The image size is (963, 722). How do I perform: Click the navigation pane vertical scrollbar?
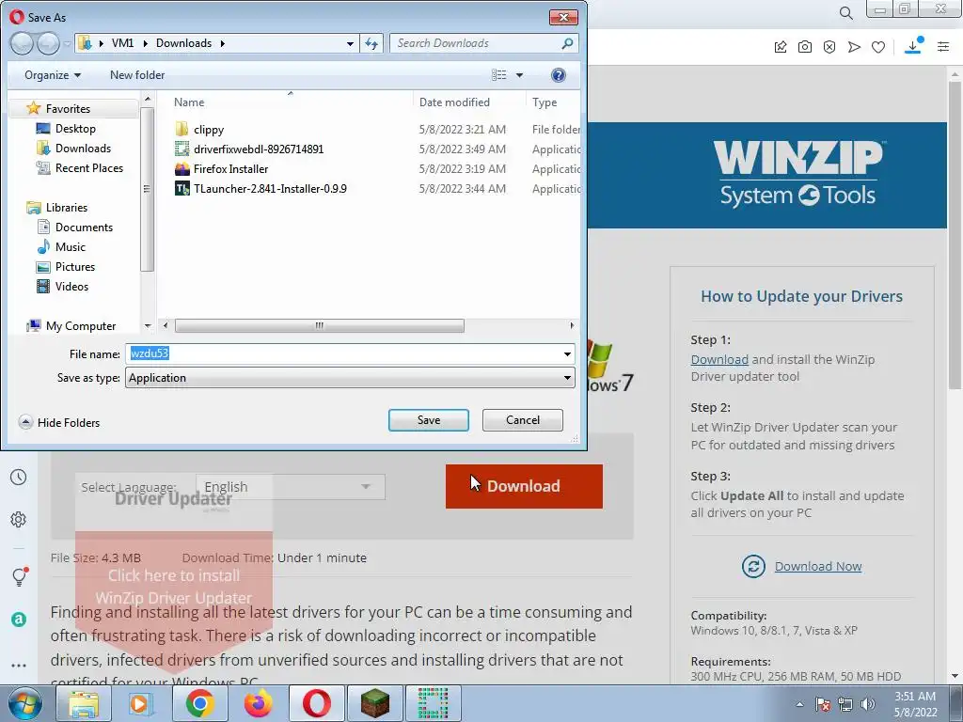(147, 189)
